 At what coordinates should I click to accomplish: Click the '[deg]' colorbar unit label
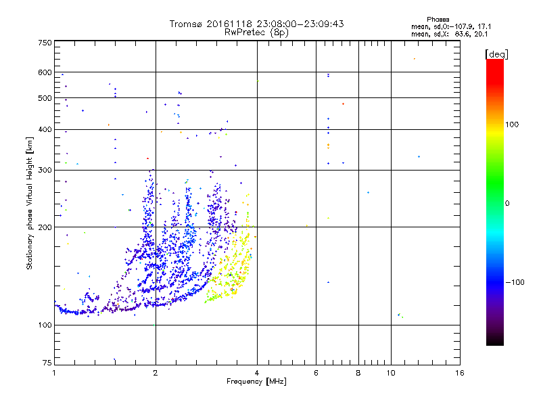click(496, 54)
